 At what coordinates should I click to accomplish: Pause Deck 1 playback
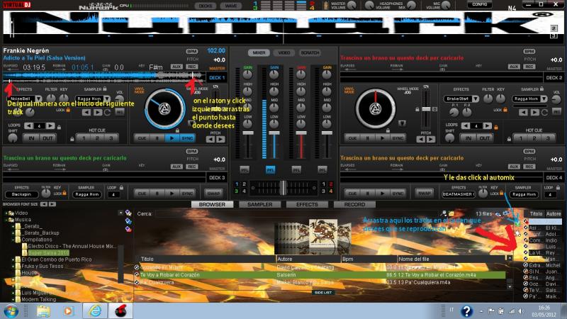coord(157,138)
